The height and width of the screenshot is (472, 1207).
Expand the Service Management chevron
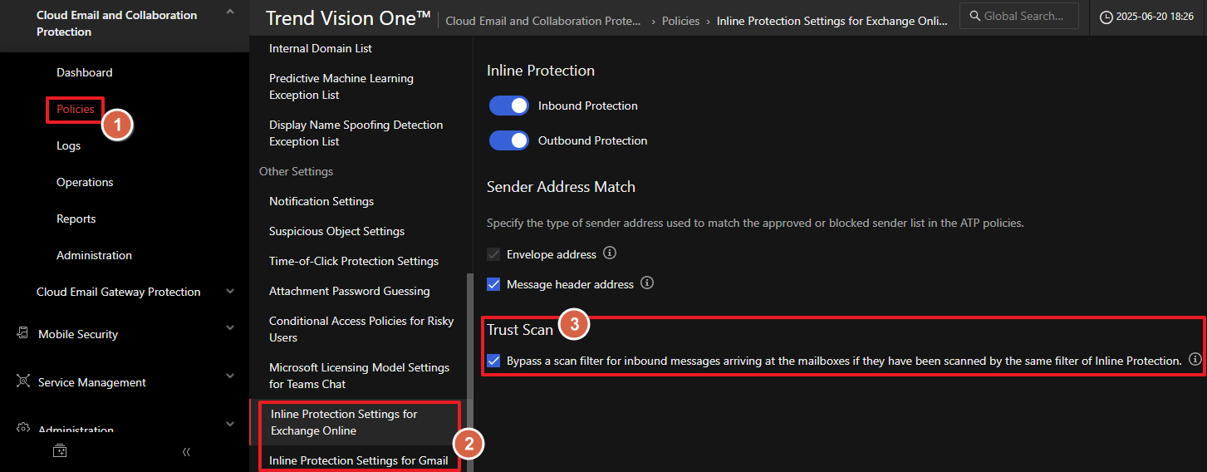click(230, 376)
